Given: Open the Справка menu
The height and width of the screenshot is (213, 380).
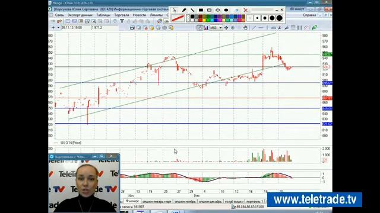Looking at the screenshot, I should point(309,15).
